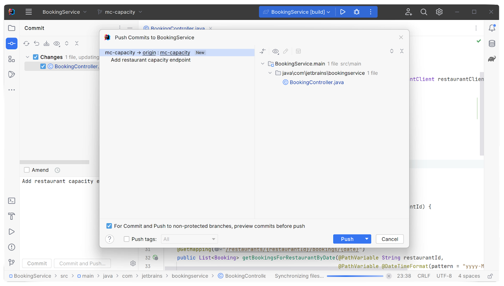This screenshot has height=286, width=504.
Task: Open the Terminal tool window
Action: (12, 201)
